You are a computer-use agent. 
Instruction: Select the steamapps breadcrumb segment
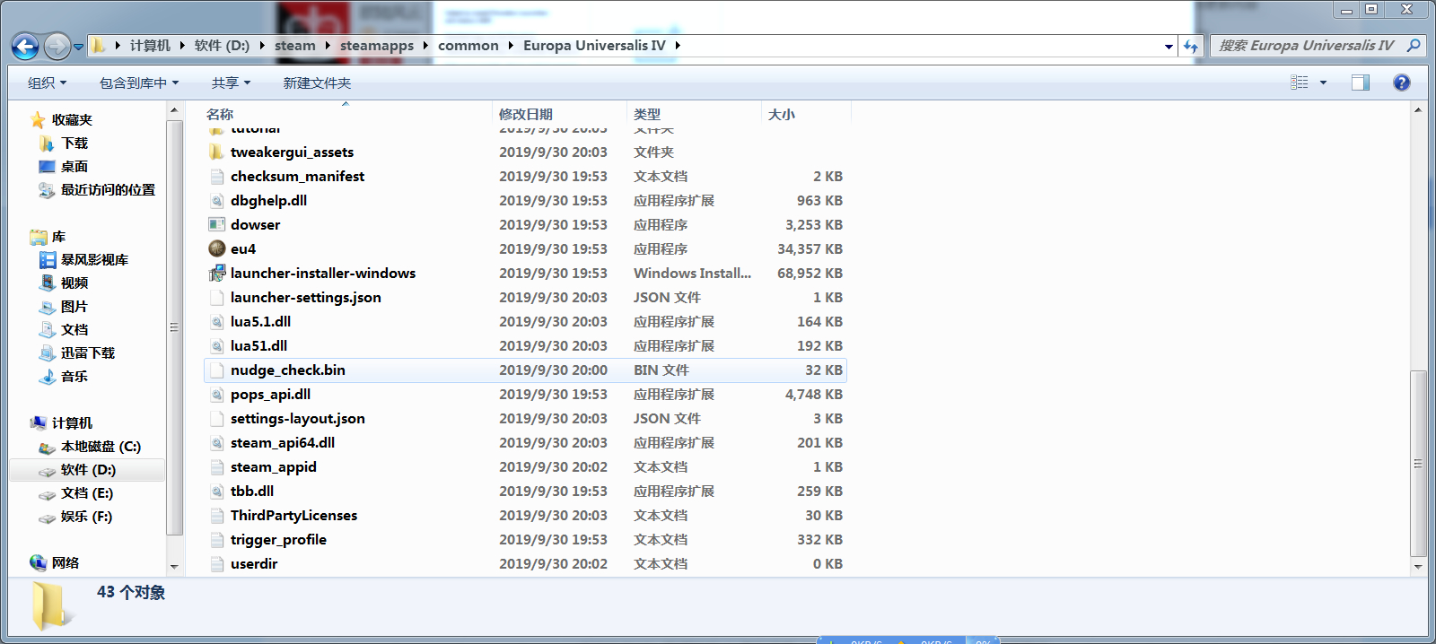tap(377, 46)
